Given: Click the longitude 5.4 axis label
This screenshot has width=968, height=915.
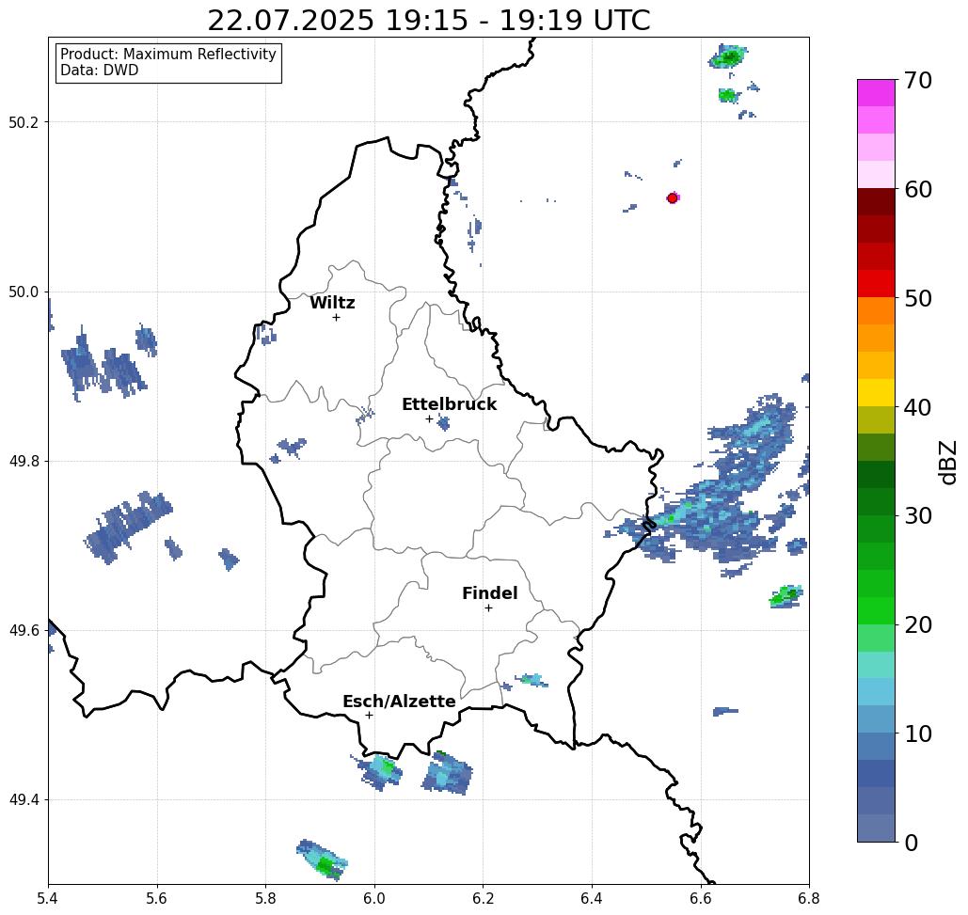Looking at the screenshot, I should coord(49,898).
